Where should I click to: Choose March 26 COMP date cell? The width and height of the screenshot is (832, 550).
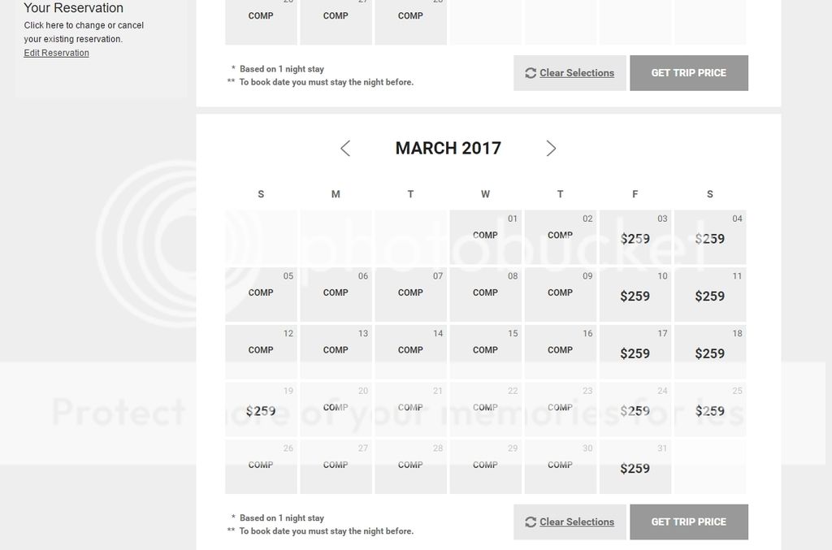click(261, 467)
